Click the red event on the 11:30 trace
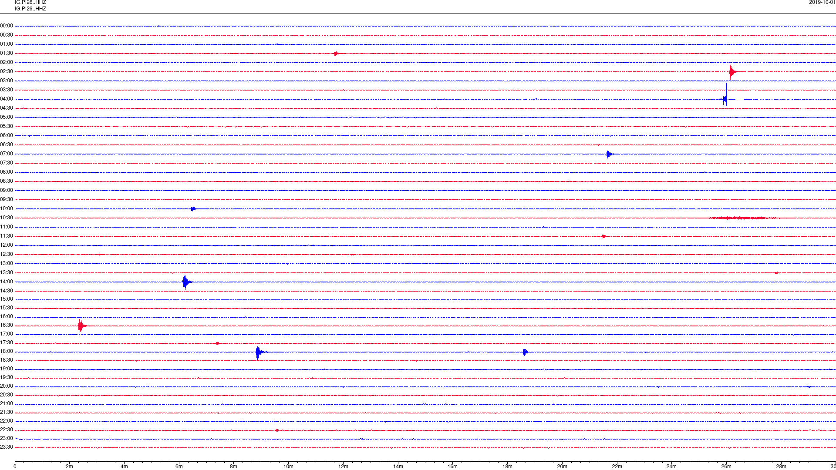This screenshot has width=836, height=470. [x=604, y=236]
